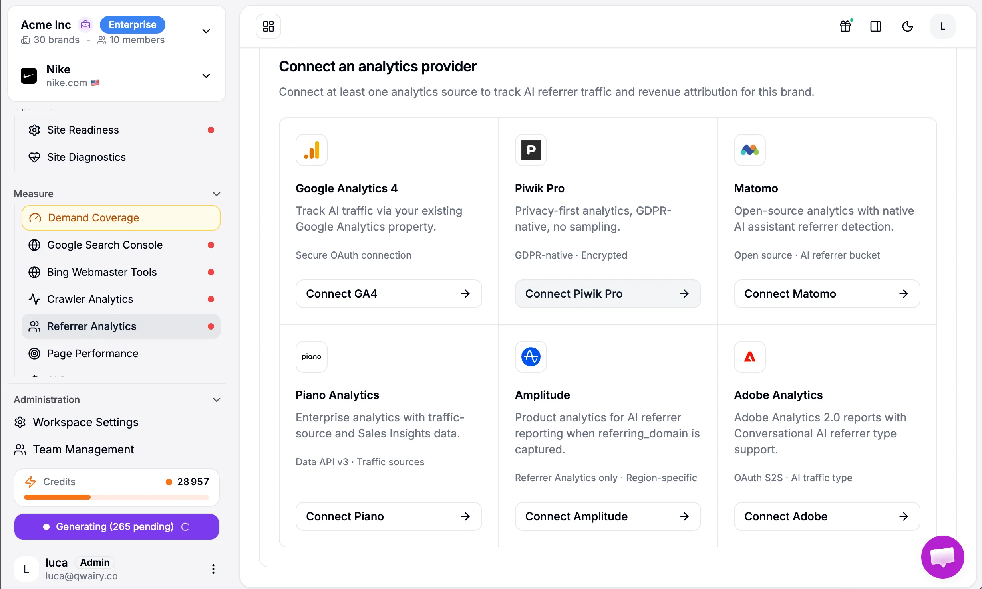Click the Demand Coverage gauge icon
The height and width of the screenshot is (589, 982).
coord(35,218)
